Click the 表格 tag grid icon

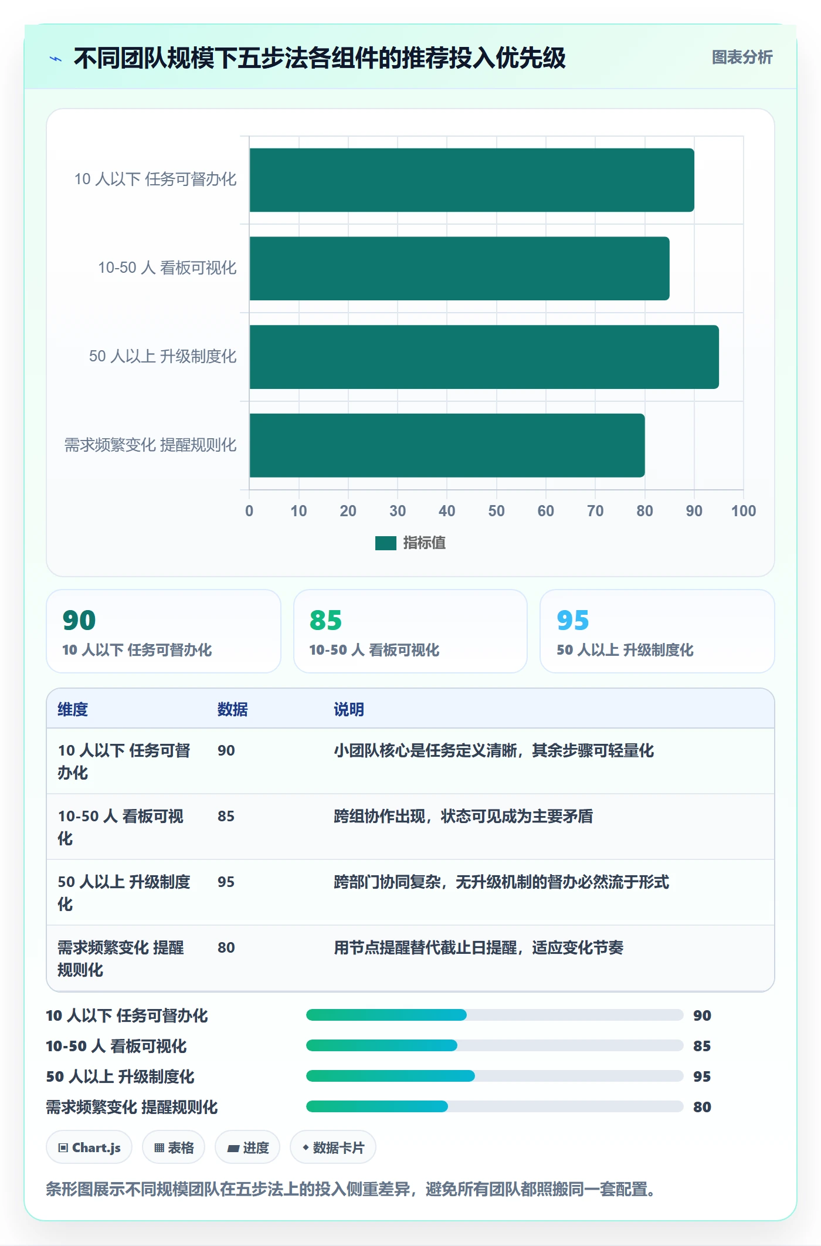(x=159, y=1148)
